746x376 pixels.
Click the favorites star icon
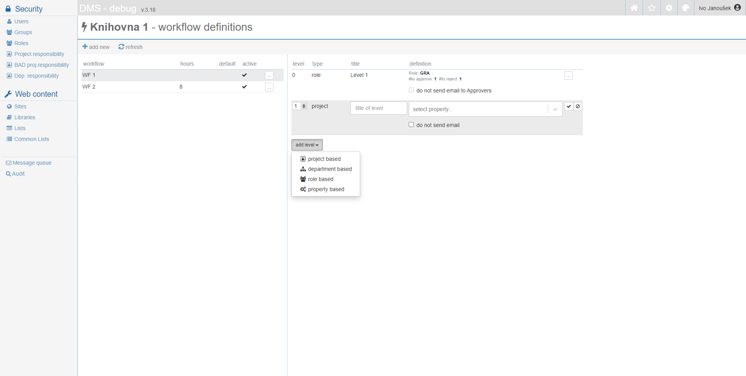[x=652, y=8]
